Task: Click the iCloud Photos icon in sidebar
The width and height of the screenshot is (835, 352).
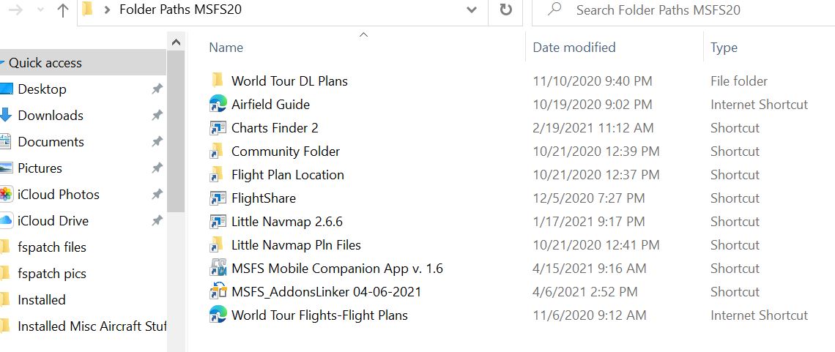Action: pos(6,195)
